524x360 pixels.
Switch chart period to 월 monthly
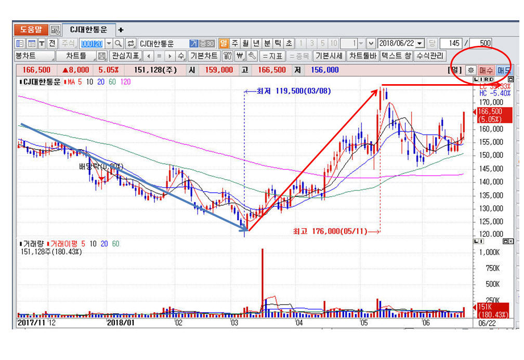pos(245,43)
